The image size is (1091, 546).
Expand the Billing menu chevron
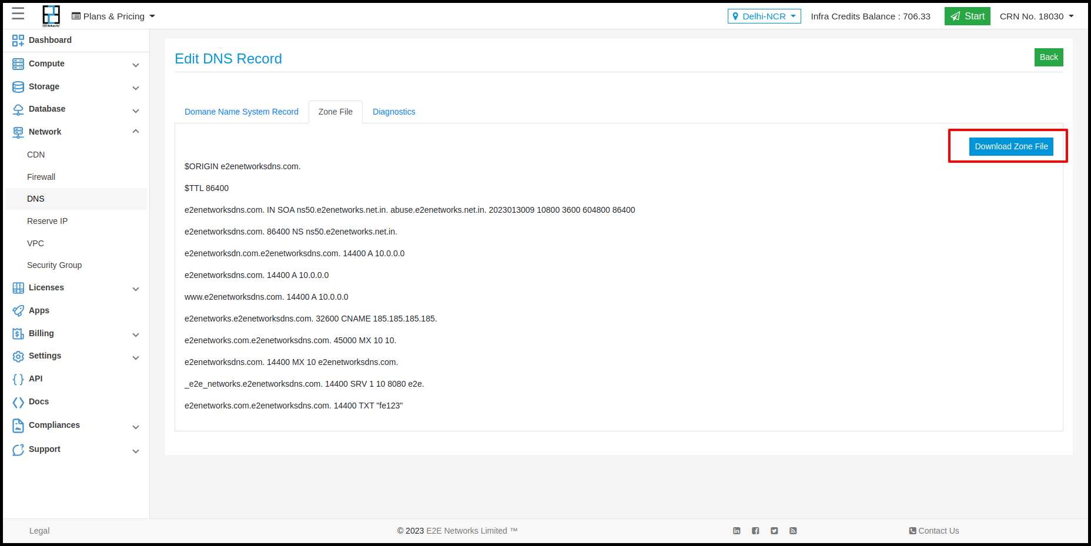[136, 334]
